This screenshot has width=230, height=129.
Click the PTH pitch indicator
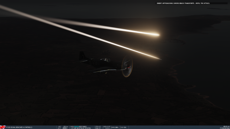click(98, 126)
